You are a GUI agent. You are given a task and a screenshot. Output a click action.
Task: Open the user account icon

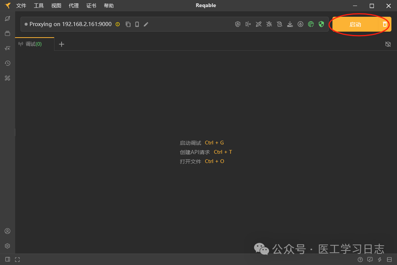pyautogui.click(x=7, y=231)
